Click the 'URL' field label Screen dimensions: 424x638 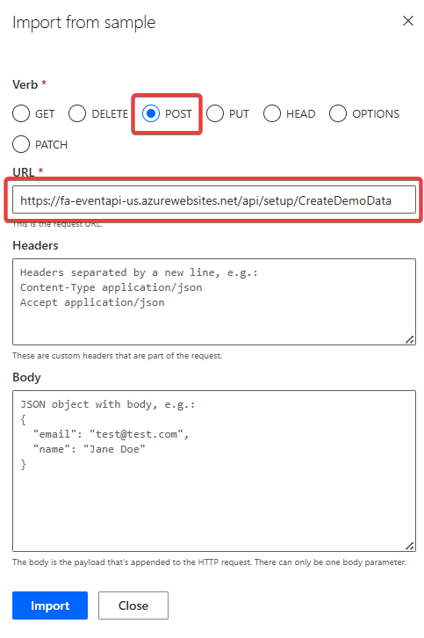(23, 172)
